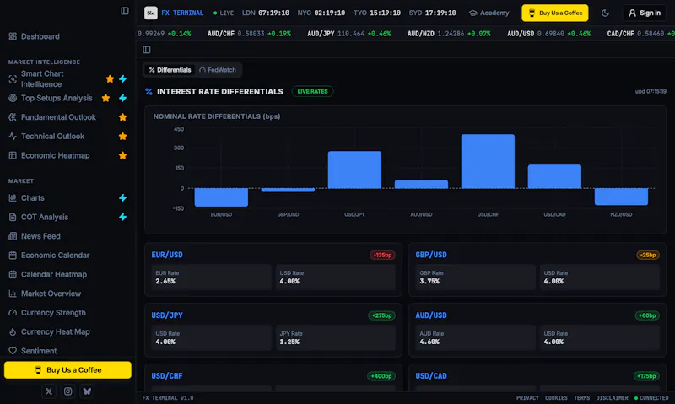Click the star next to Top Setups Analysis
675x404 pixels.
point(105,98)
